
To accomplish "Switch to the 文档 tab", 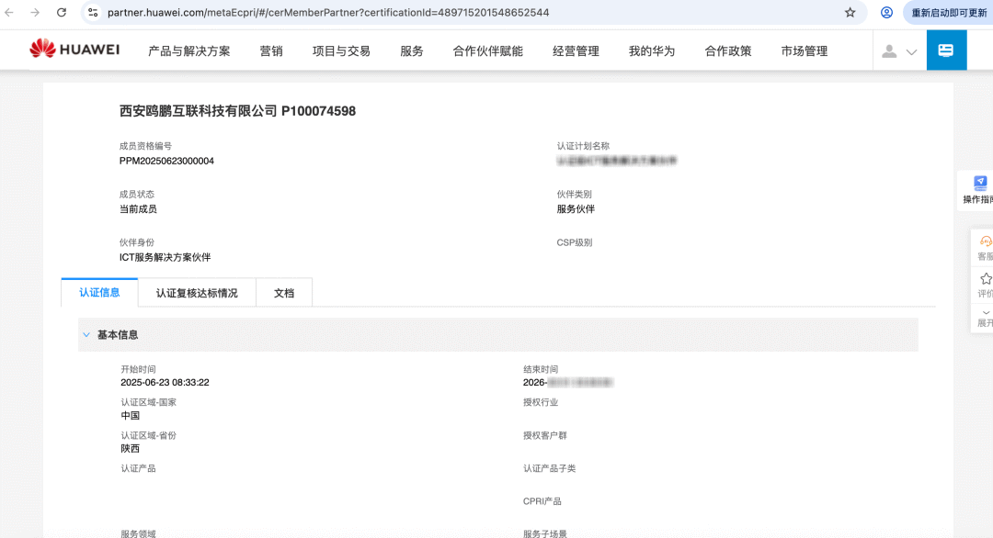I will (x=284, y=293).
